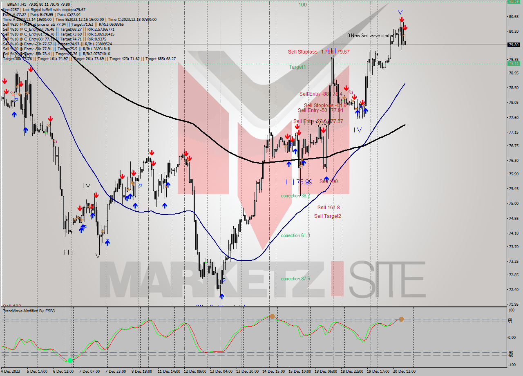Click the '8 Dec 18:00' time axis label
523x376 pixels.
tap(143, 372)
